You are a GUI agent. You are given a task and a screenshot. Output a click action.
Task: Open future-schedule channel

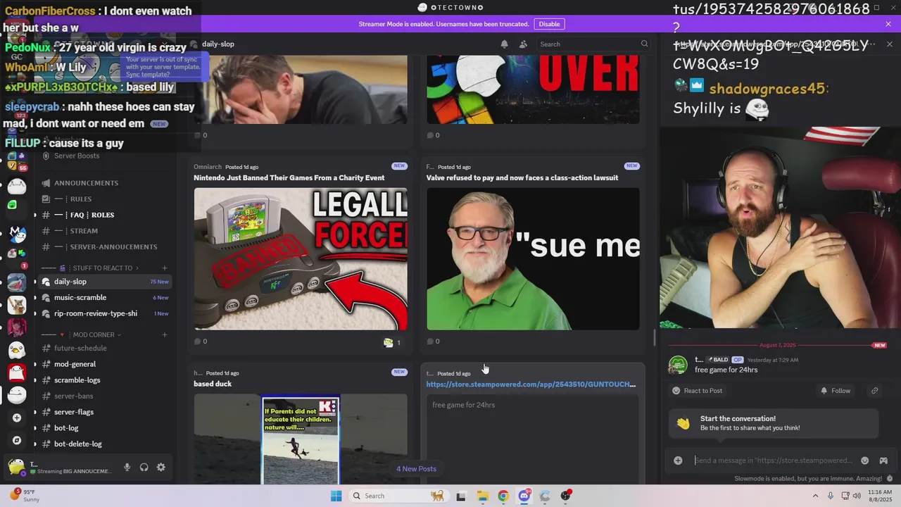pyautogui.click(x=106, y=348)
